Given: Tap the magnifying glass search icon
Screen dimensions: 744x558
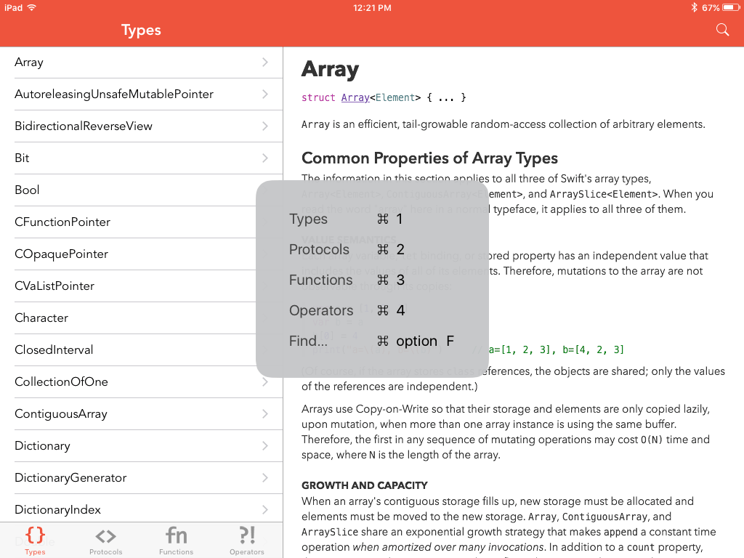Looking at the screenshot, I should coord(721,30).
